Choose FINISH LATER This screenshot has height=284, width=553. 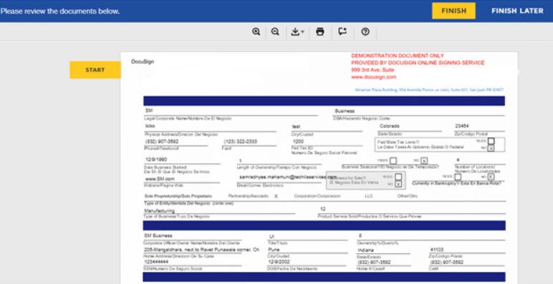(x=517, y=11)
